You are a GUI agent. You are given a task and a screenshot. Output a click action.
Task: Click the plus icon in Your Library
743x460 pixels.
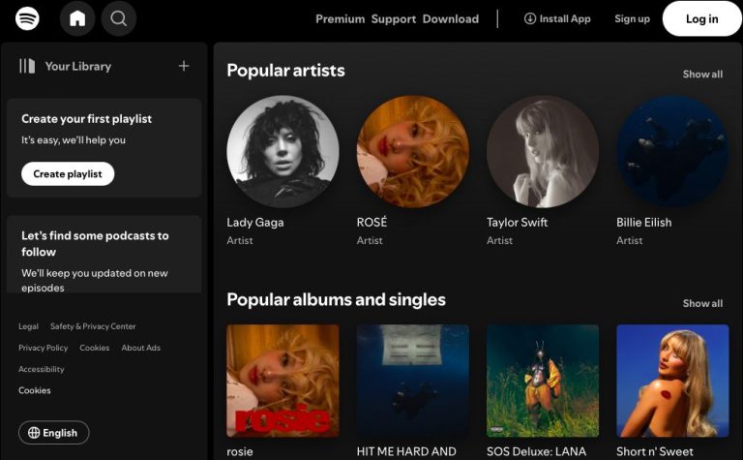(x=184, y=66)
